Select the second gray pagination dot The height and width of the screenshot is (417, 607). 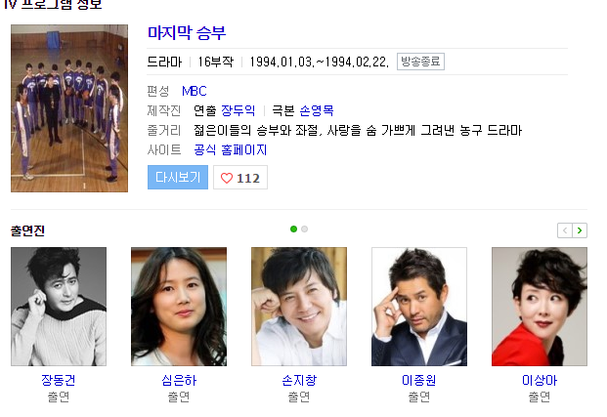[x=304, y=229]
